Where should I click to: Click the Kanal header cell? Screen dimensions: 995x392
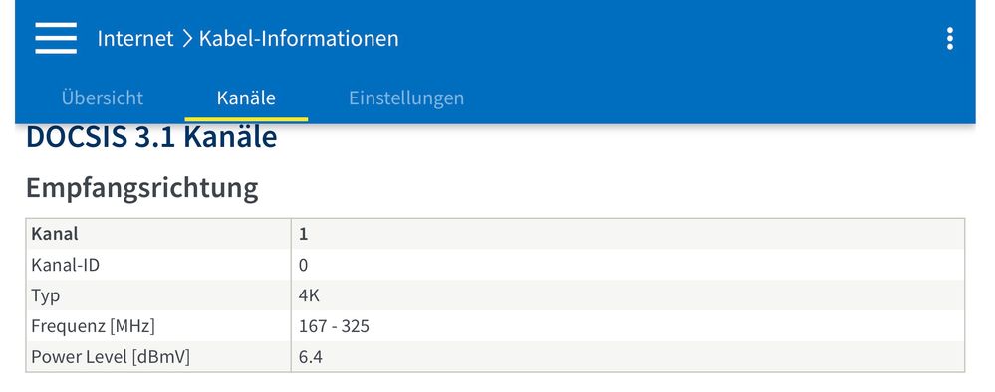click(x=158, y=234)
